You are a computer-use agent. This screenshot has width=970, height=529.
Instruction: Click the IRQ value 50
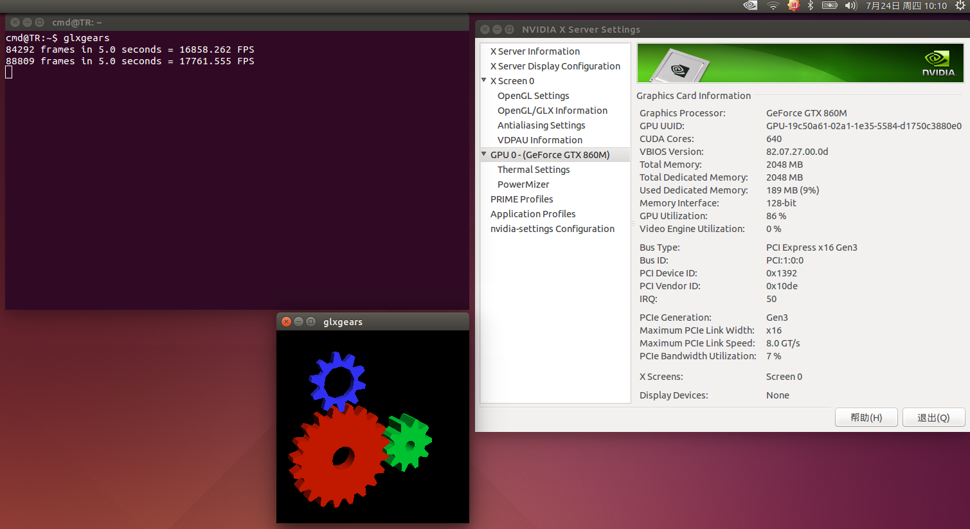click(771, 299)
